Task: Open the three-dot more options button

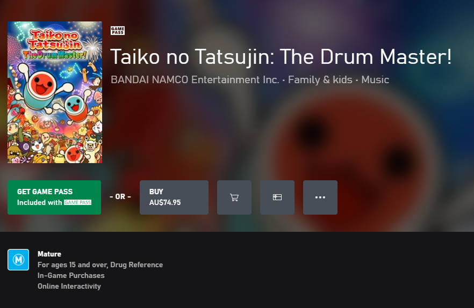Action: coord(320,197)
